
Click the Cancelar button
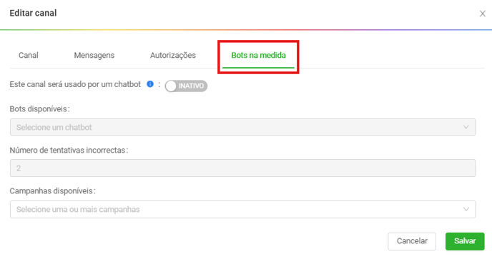pos(412,241)
